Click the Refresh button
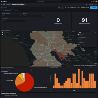This screenshot has width=98, height=98. 94,8
